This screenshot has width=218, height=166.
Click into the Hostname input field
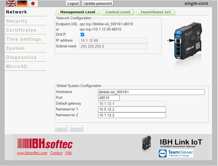151,92
